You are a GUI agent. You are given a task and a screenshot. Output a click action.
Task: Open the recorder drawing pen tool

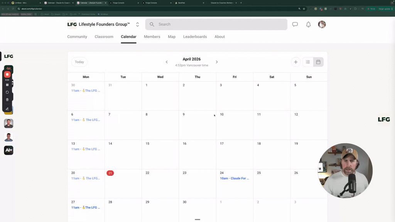point(7,109)
